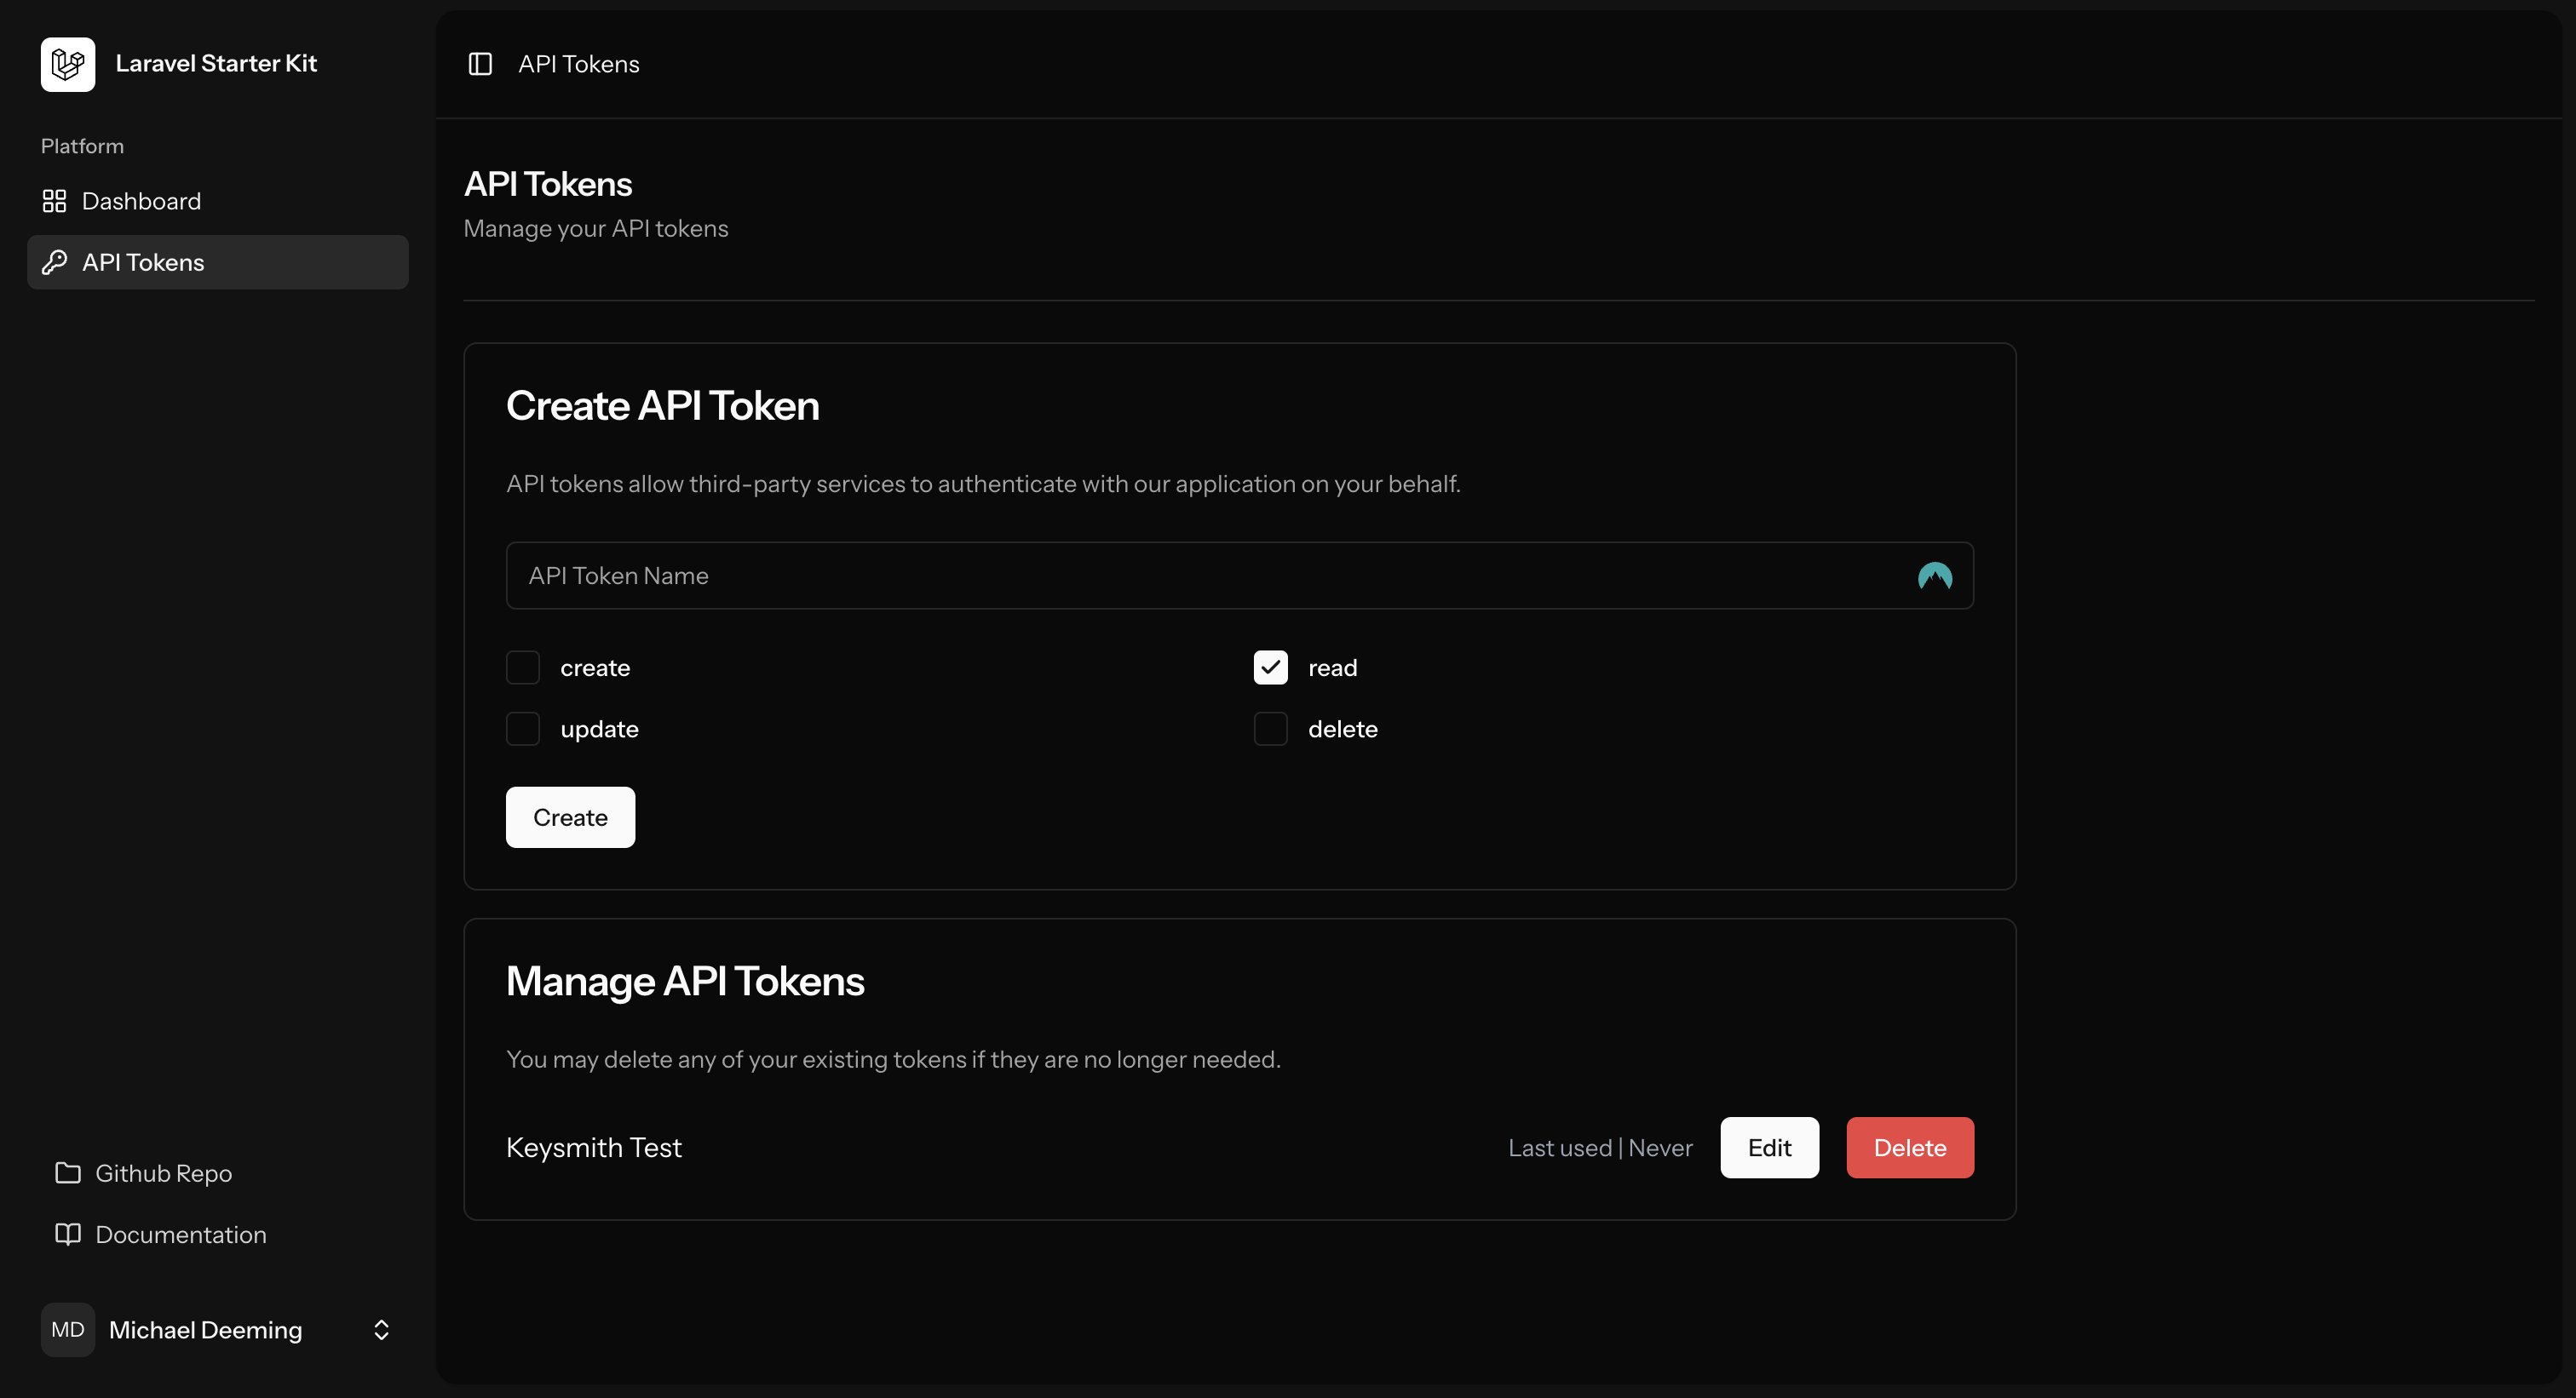The width and height of the screenshot is (2576, 1398).
Task: Click the Dashboard grid icon
Action: (54, 201)
